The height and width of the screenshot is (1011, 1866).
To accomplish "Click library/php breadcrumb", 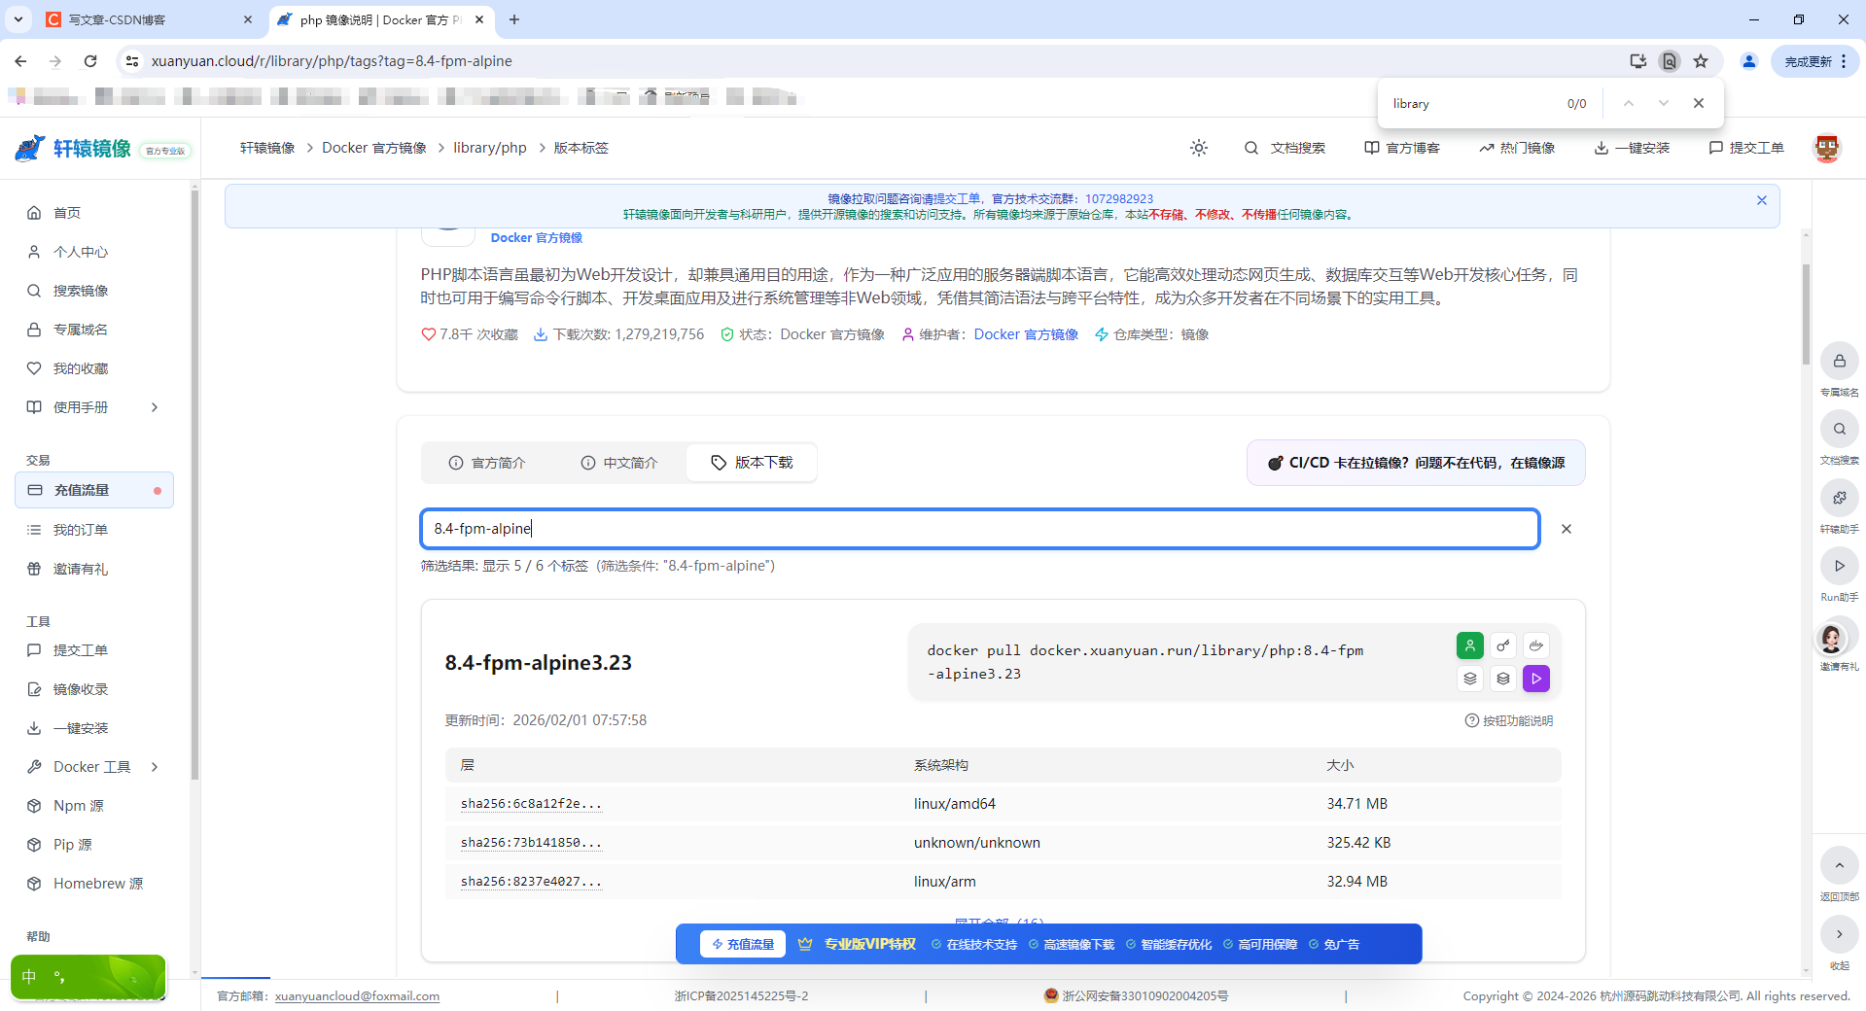I will point(490,148).
